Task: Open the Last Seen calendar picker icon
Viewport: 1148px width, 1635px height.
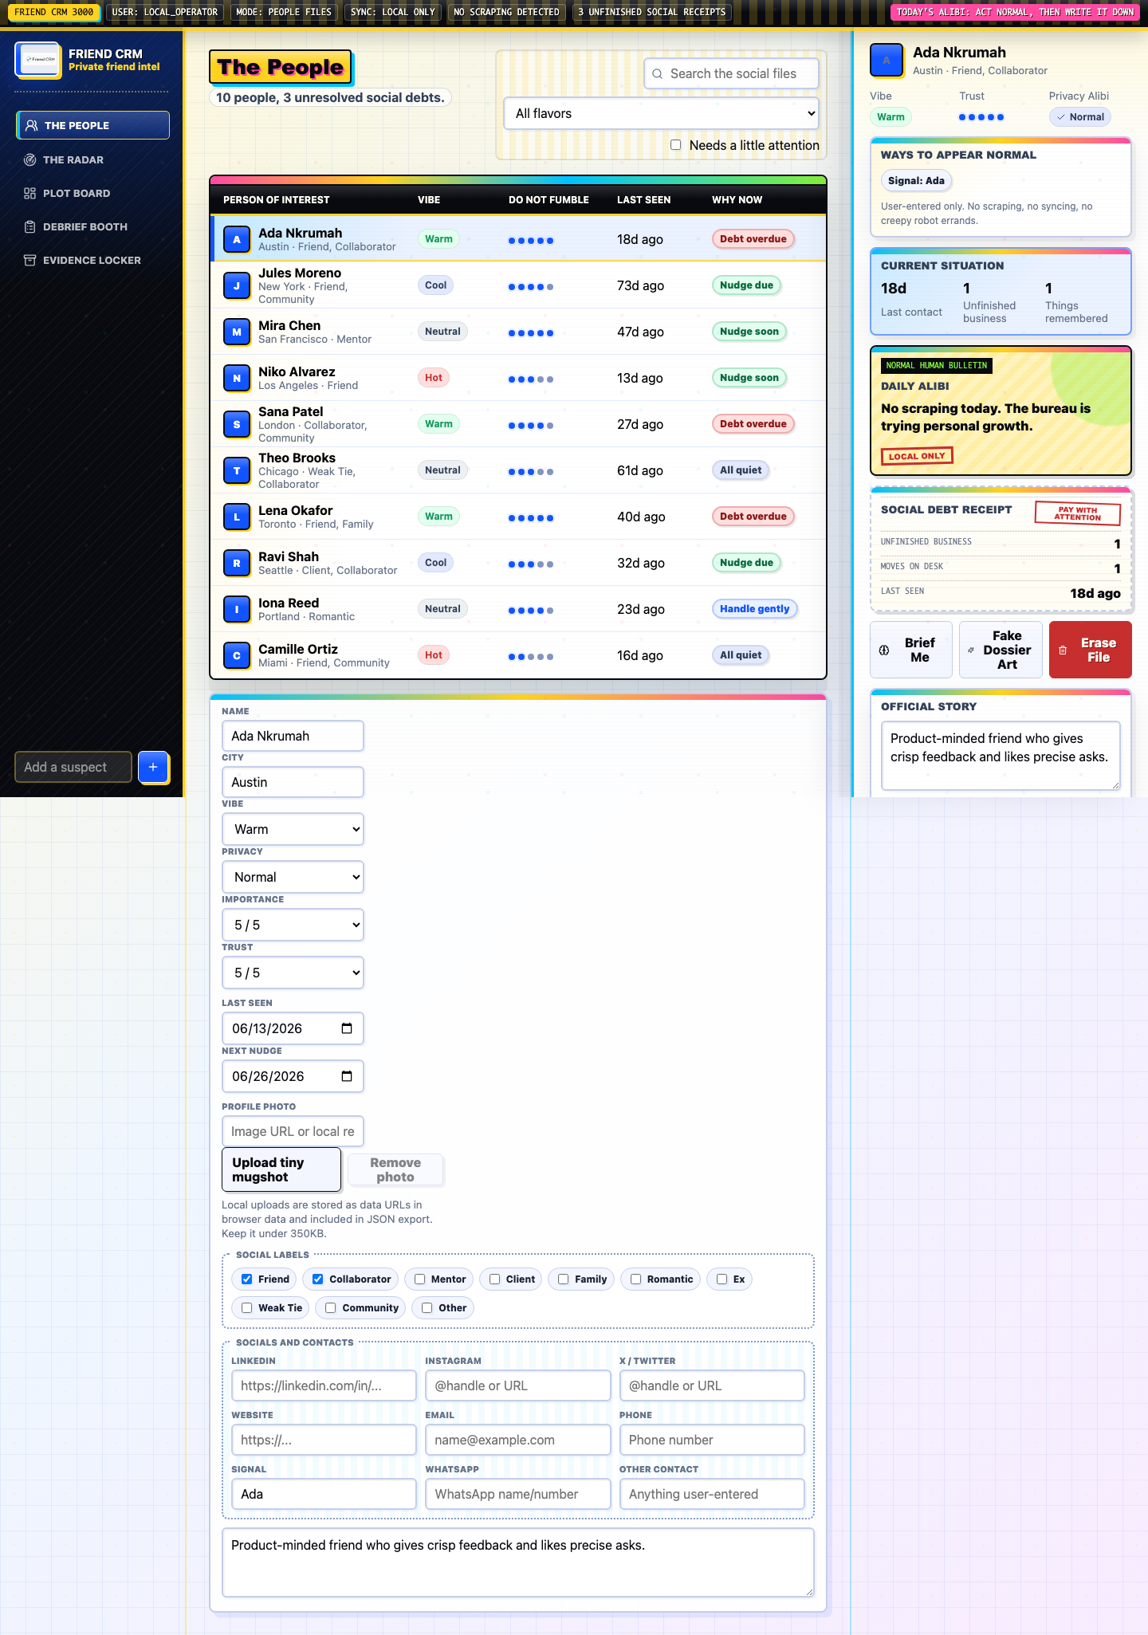Action: pos(347,1028)
